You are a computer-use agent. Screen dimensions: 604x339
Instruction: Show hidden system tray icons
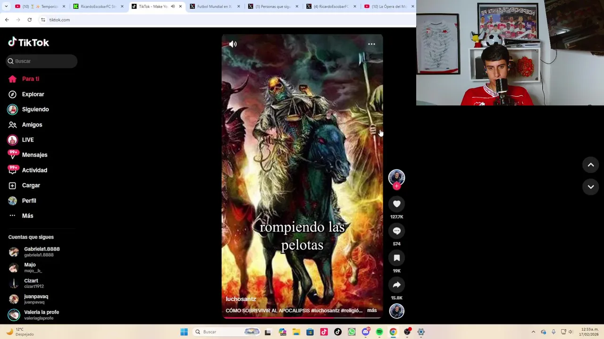click(533, 332)
